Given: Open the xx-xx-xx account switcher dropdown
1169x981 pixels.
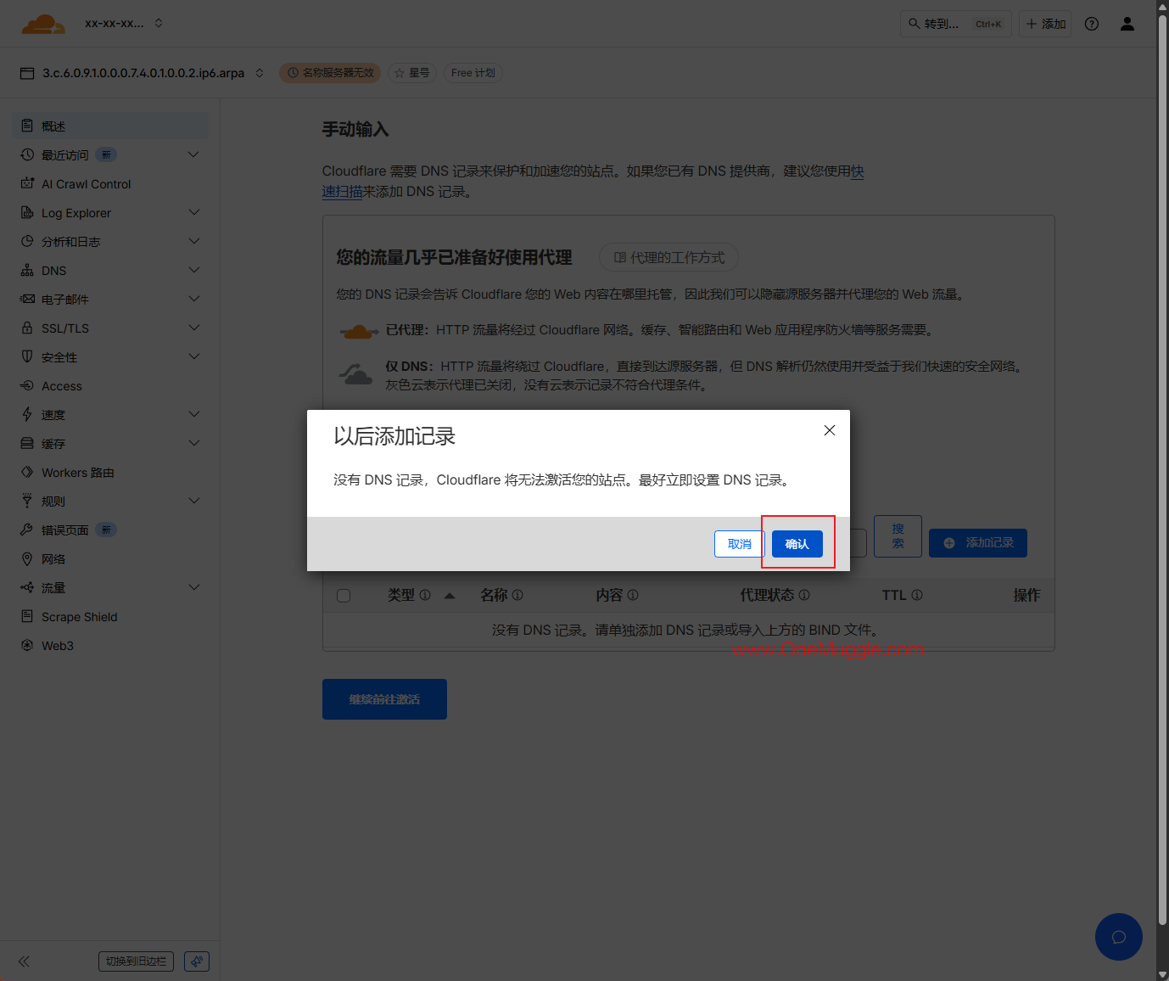Looking at the screenshot, I should coord(124,23).
